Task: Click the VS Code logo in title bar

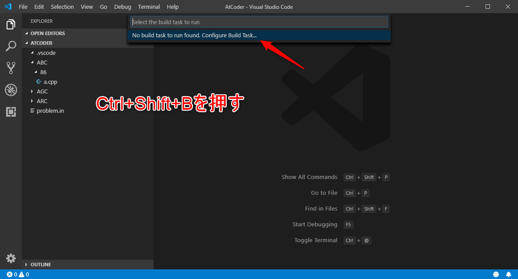Action: pos(8,7)
